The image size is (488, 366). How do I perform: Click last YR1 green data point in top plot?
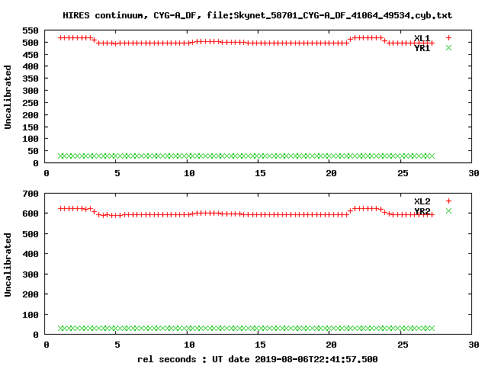[x=432, y=156]
